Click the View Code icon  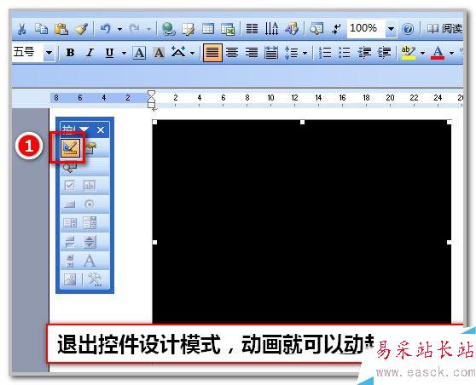70,167
